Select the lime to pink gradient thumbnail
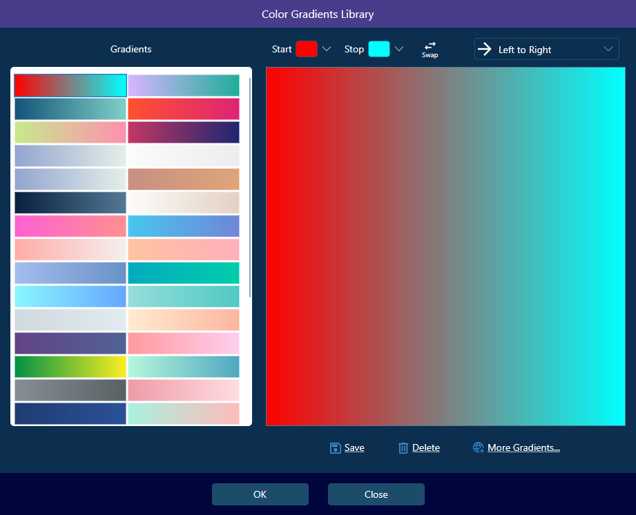The width and height of the screenshot is (636, 515). pyautogui.click(x=70, y=132)
